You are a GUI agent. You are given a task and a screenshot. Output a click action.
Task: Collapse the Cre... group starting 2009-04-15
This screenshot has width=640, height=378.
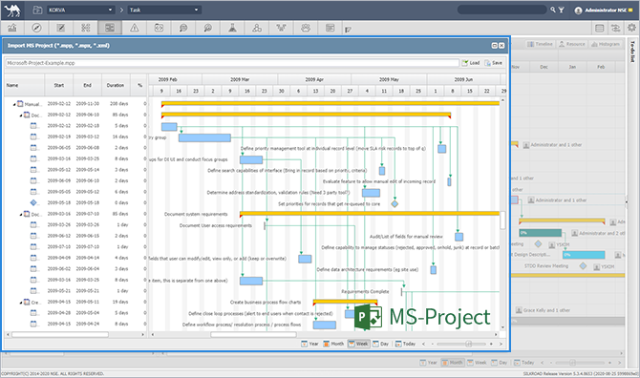pyautogui.click(x=21, y=303)
